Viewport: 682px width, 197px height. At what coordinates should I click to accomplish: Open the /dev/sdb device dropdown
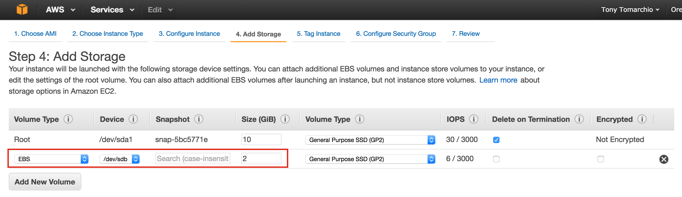120,159
